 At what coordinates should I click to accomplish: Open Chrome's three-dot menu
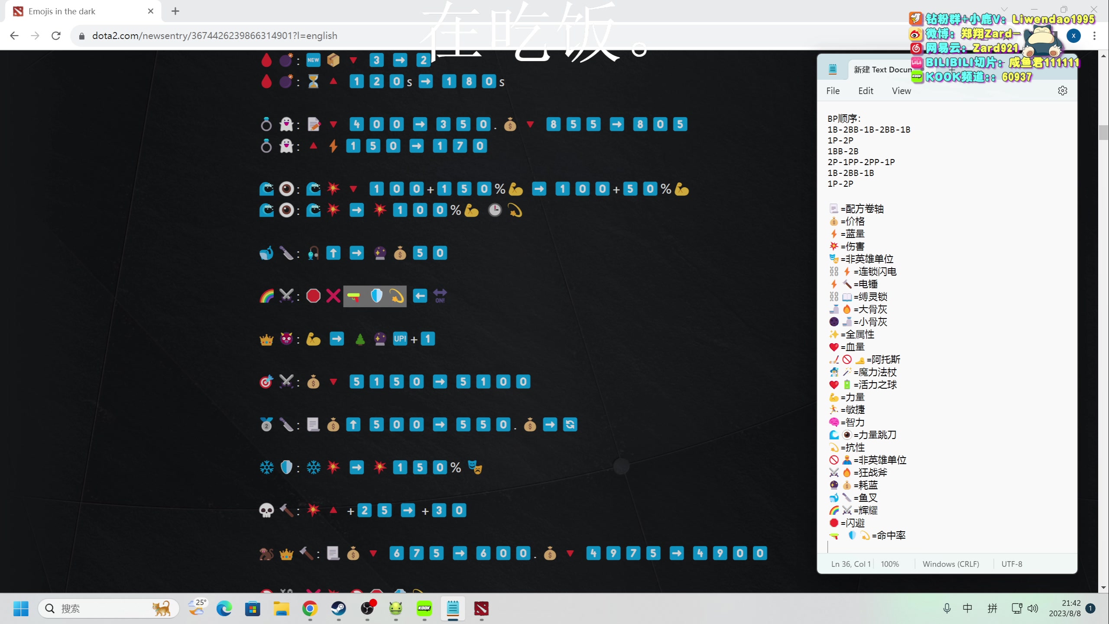1094,36
